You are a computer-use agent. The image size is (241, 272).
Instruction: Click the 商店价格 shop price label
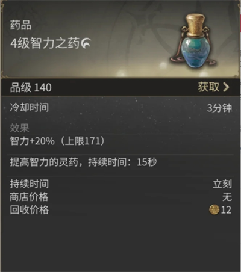[30, 197]
